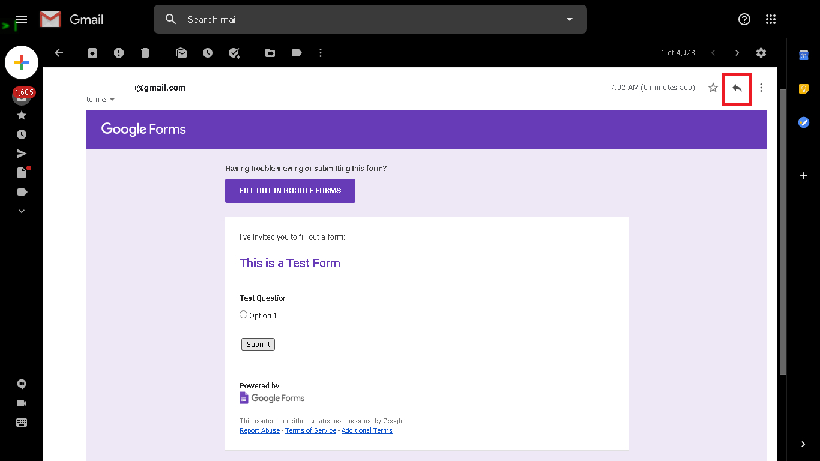820x461 pixels.
Task: Click the Move to folder icon
Action: [270, 53]
